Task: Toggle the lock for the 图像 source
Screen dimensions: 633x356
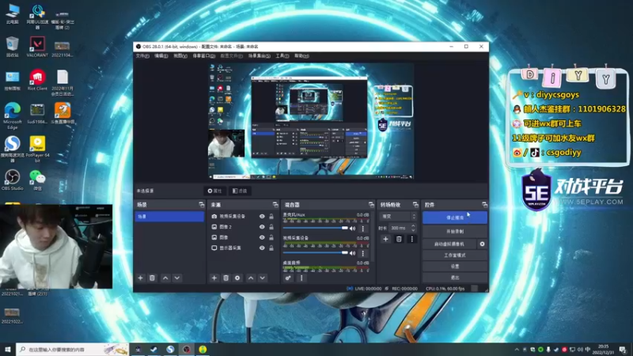Action: 271,237
